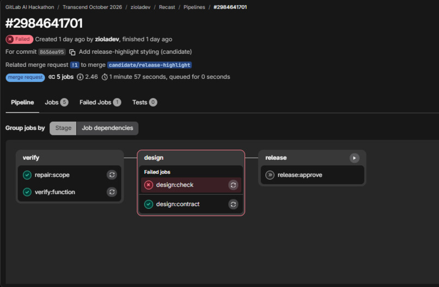
Task: Click design:contract passed status icon
Action: pyautogui.click(x=148, y=204)
